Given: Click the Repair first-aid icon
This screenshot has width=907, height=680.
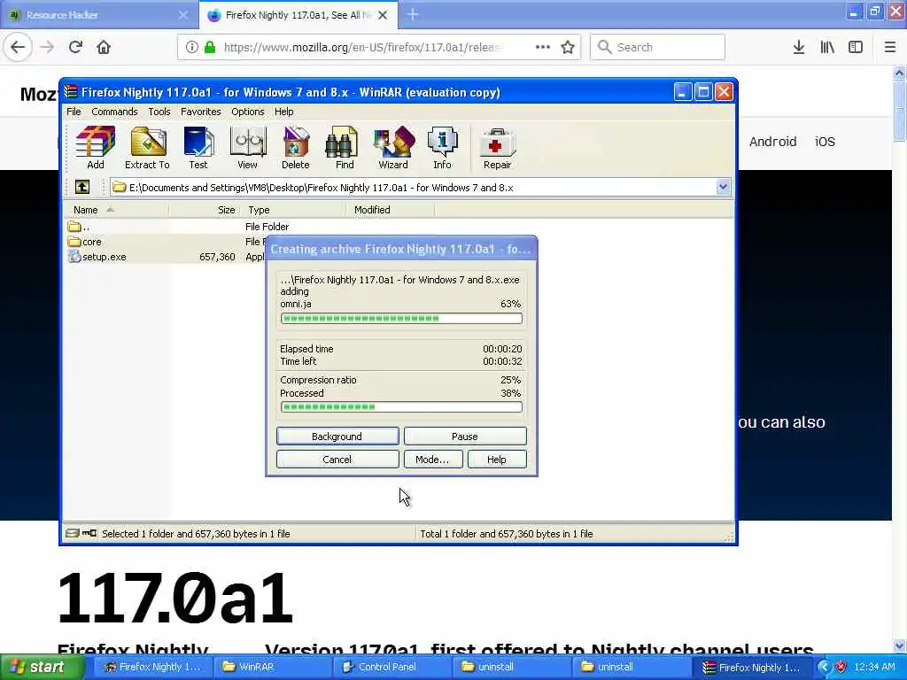Looking at the screenshot, I should (498, 148).
